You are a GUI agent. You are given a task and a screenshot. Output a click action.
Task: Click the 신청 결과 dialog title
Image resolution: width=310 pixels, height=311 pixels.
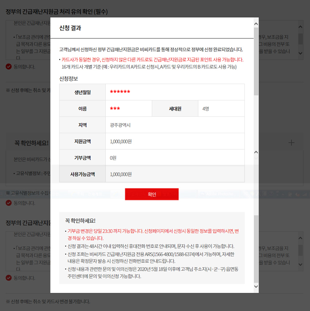click(x=70, y=28)
